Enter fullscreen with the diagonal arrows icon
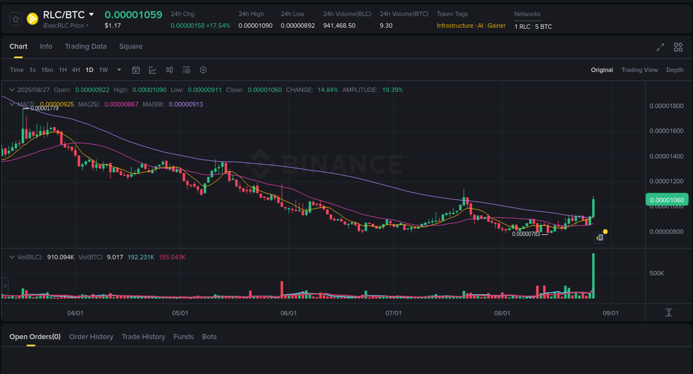 pyautogui.click(x=660, y=47)
